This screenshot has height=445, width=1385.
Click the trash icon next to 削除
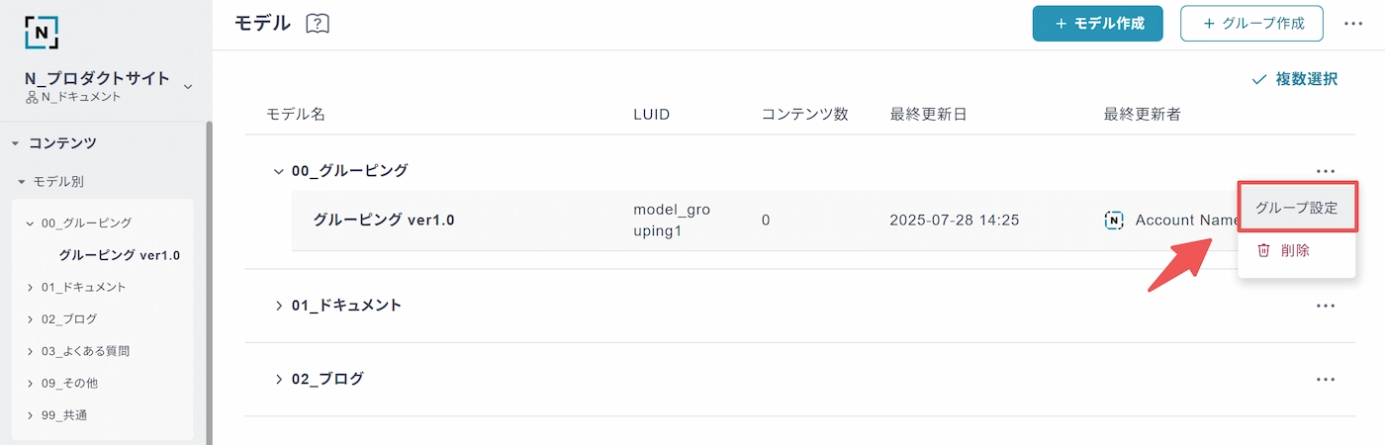click(x=1263, y=250)
